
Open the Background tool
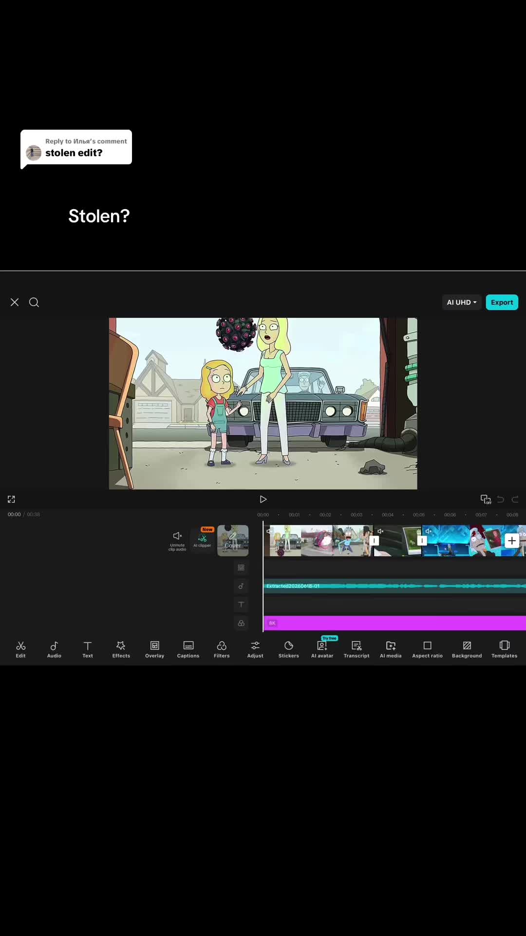(x=467, y=649)
